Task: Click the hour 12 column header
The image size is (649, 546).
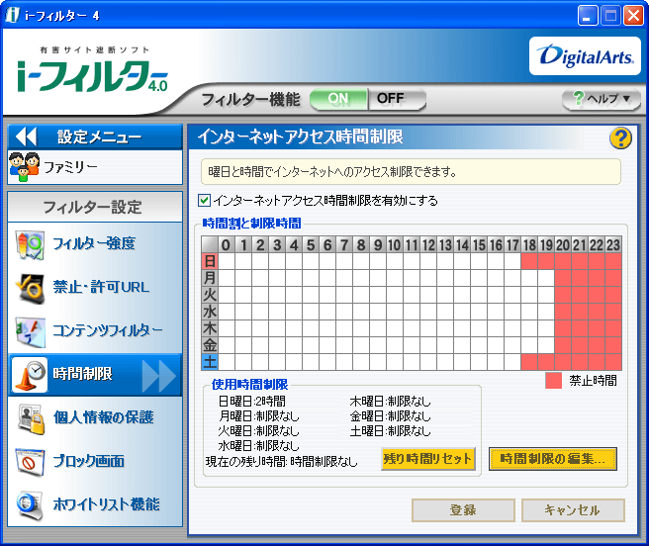Action: click(428, 244)
